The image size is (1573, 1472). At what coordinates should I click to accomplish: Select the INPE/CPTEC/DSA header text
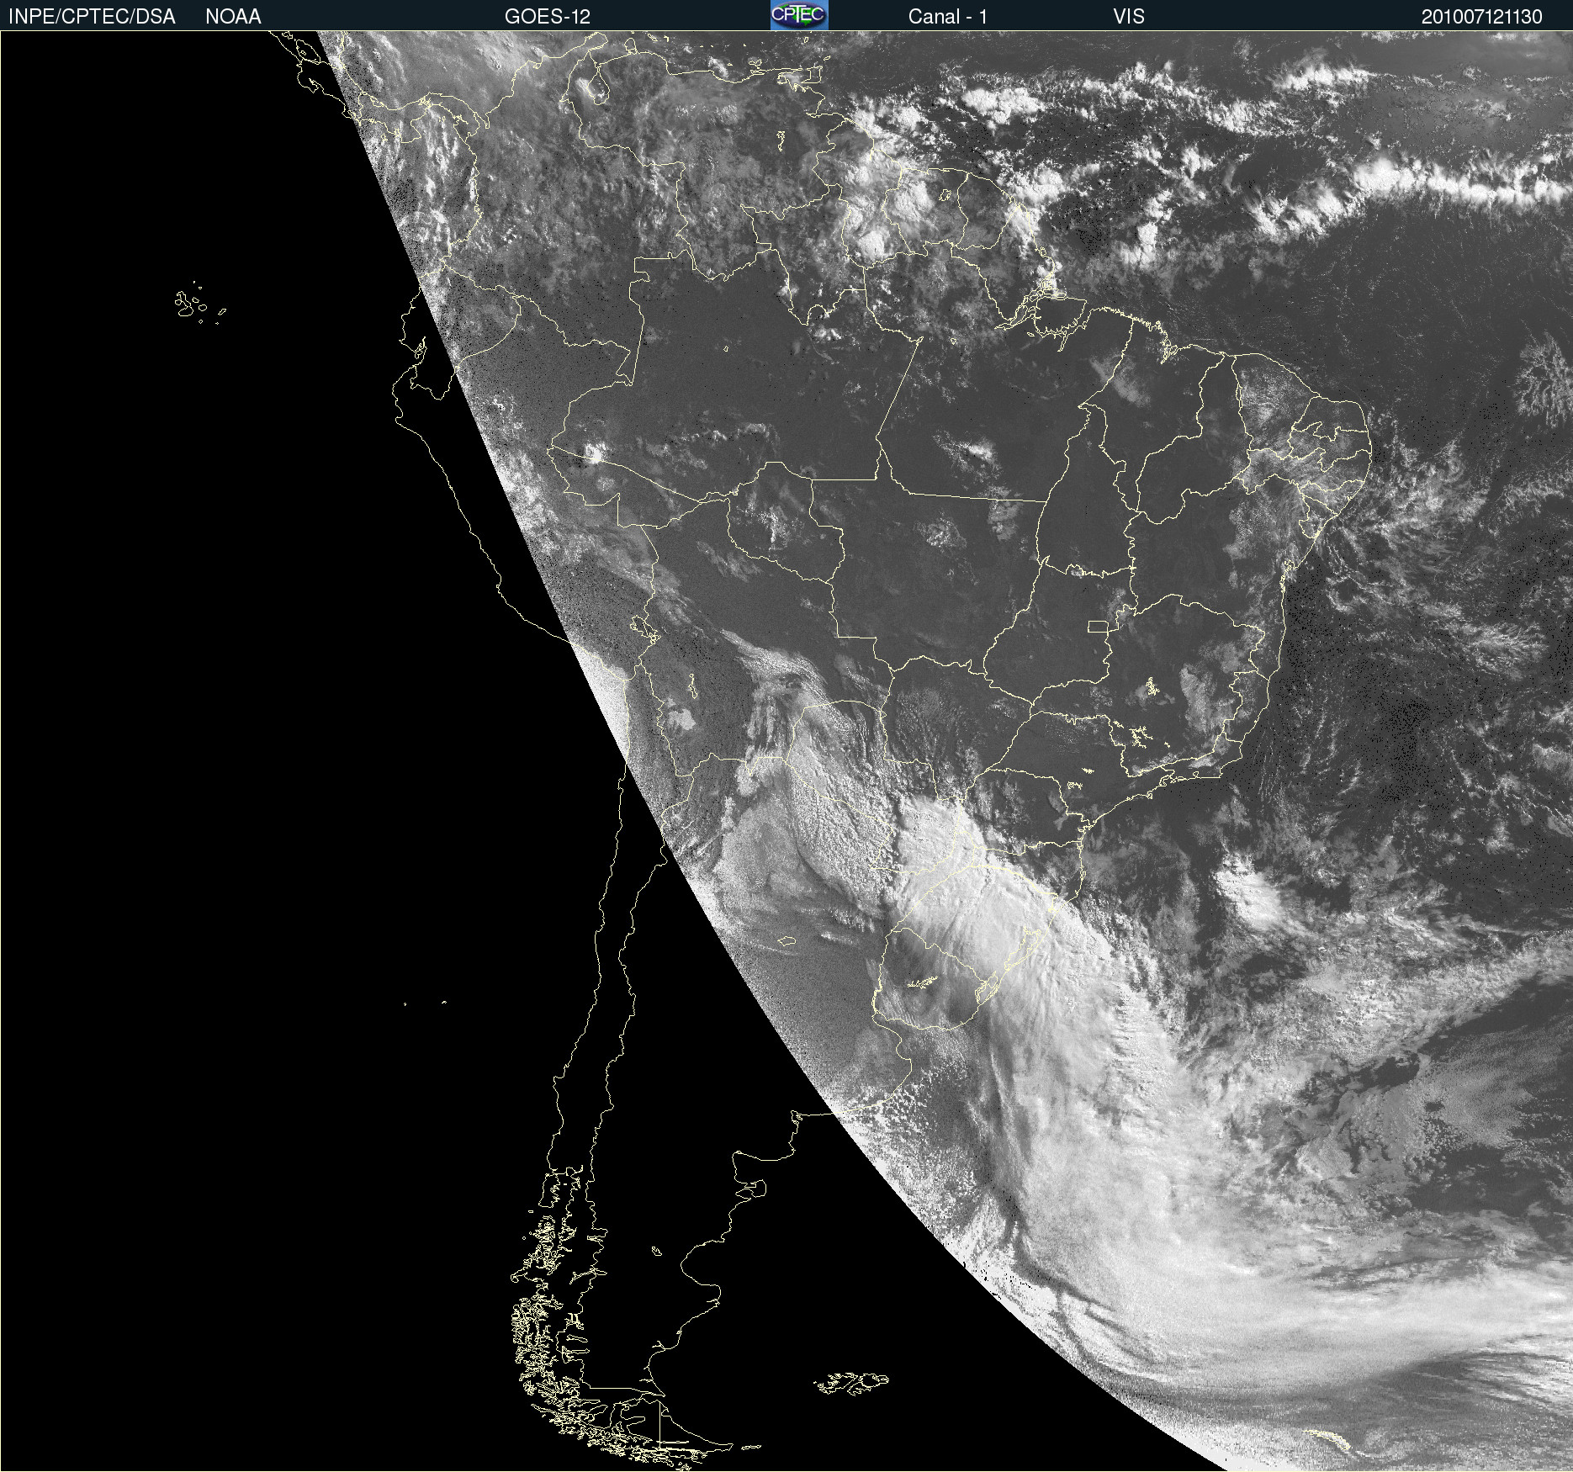[x=92, y=17]
